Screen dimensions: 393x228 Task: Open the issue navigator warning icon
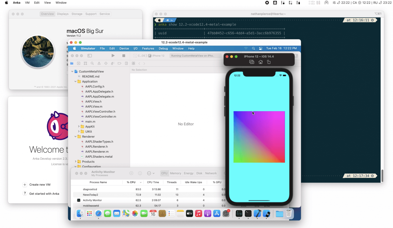(99, 63)
